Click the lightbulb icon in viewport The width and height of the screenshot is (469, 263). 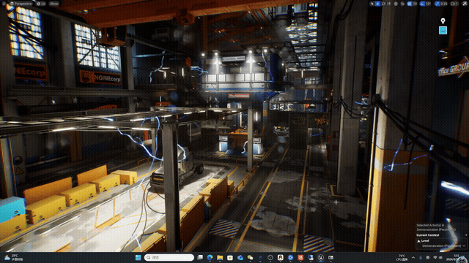point(443,20)
